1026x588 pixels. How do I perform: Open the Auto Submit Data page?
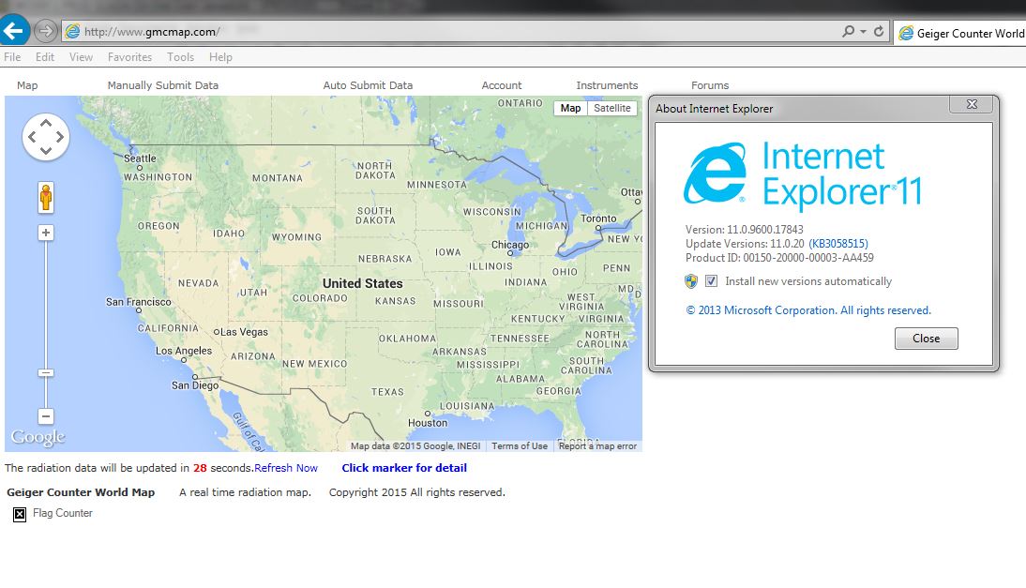tap(368, 85)
